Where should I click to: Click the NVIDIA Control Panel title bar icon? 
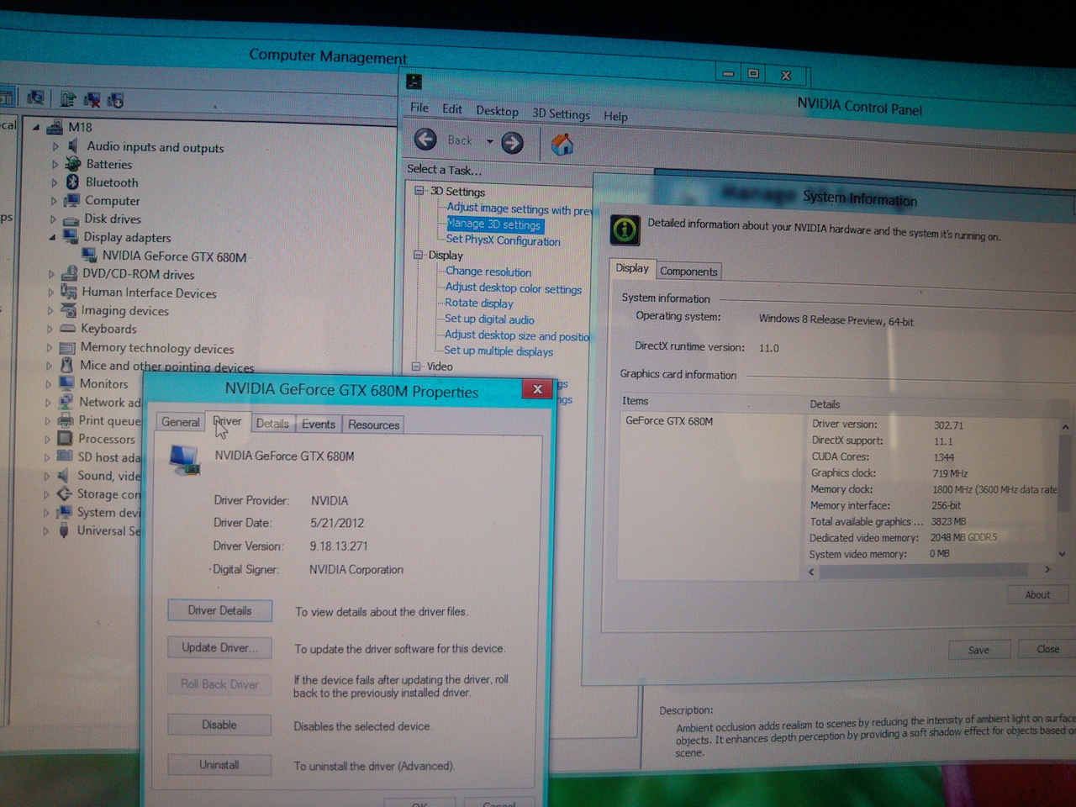pyautogui.click(x=414, y=82)
